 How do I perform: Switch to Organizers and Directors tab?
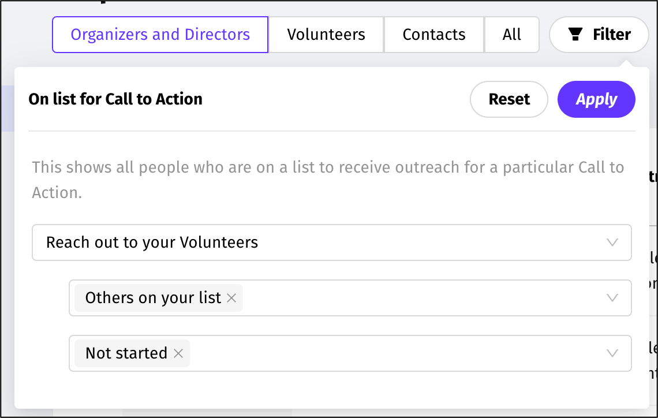tap(160, 35)
